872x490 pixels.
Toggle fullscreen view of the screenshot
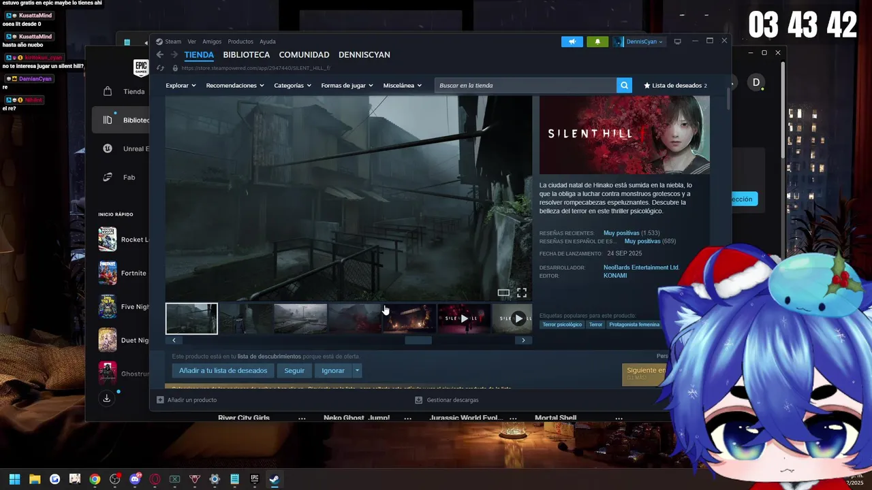click(522, 293)
